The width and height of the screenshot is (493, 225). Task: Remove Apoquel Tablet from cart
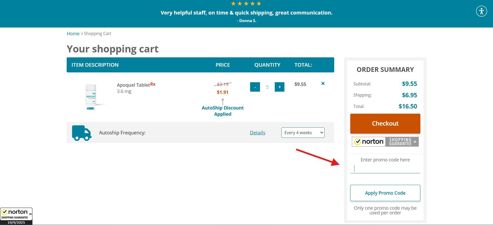(323, 84)
